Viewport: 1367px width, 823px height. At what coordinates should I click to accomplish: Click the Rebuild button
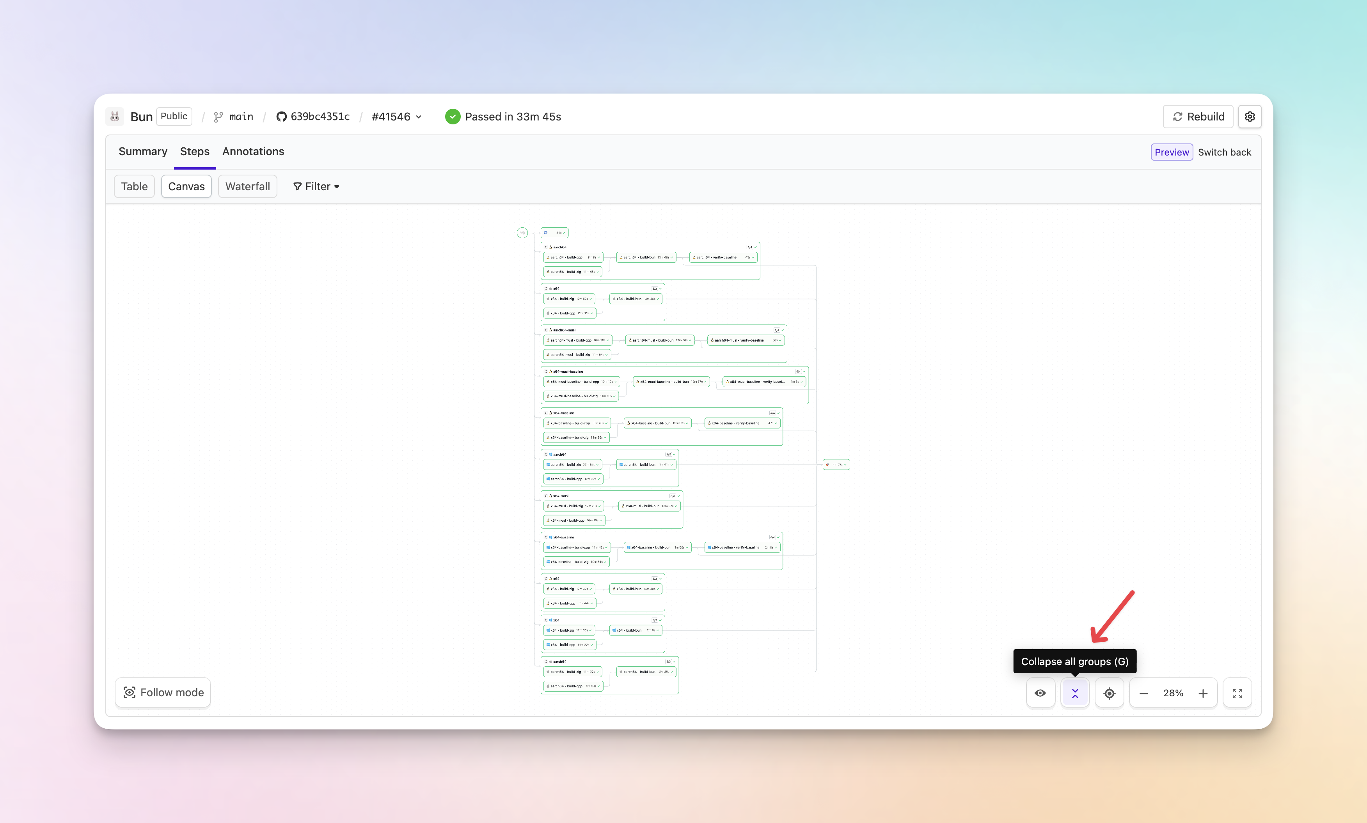coord(1198,117)
